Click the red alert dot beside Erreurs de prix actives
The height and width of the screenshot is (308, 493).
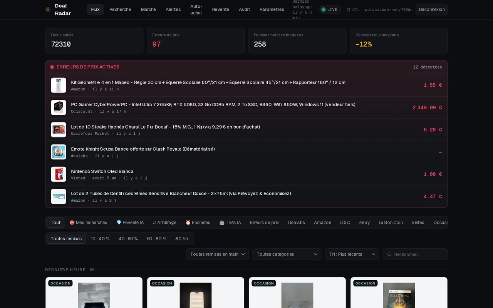click(x=52, y=67)
